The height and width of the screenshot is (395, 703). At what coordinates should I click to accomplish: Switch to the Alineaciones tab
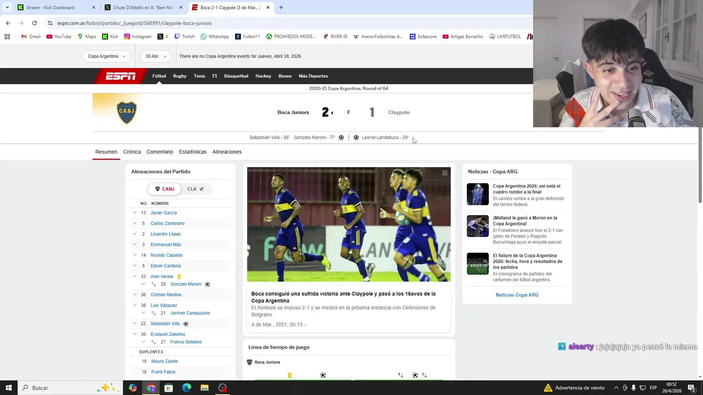[x=227, y=152]
